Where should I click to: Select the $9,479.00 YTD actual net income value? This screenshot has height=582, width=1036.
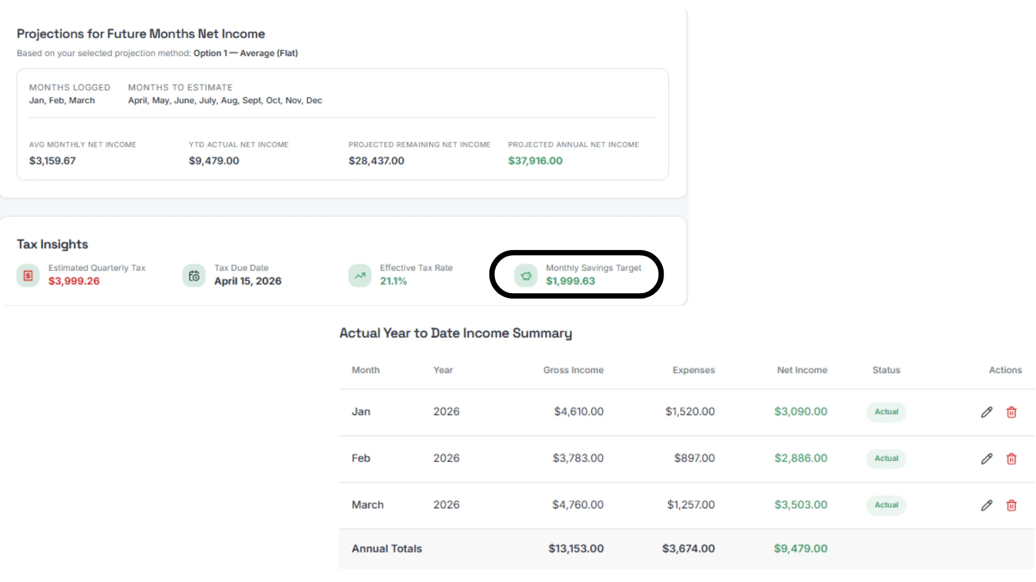coord(214,161)
